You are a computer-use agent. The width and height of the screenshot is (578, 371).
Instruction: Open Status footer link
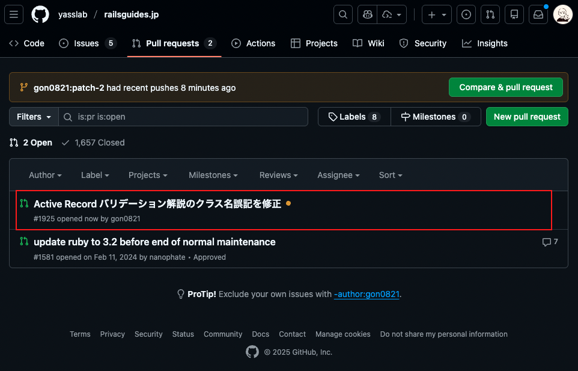click(183, 334)
